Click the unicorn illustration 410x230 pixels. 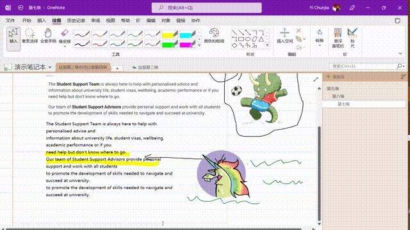point(223,174)
